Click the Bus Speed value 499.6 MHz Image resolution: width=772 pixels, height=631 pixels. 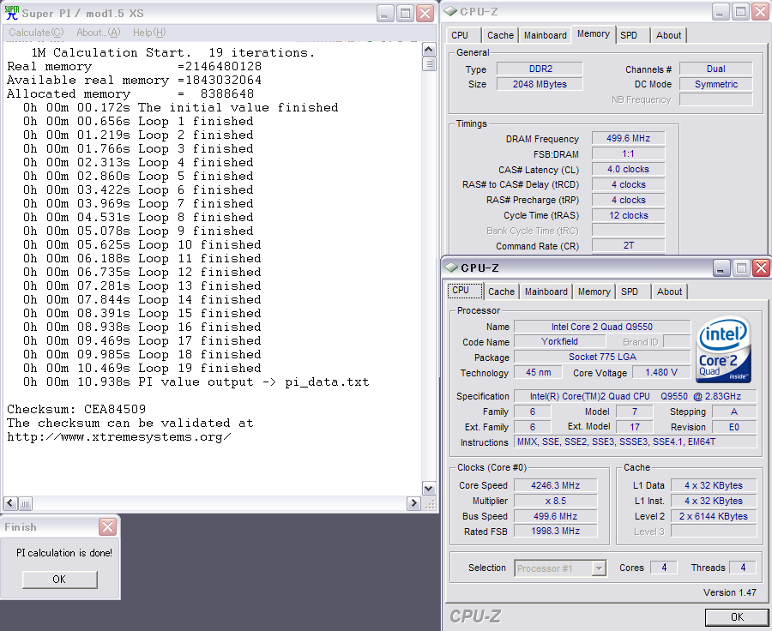pos(555,516)
